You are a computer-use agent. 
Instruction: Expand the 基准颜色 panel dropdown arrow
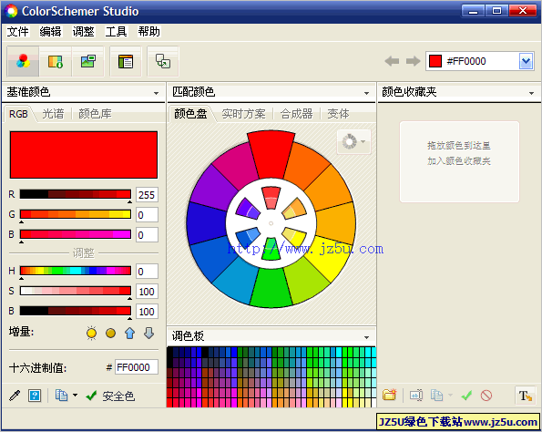(157, 93)
